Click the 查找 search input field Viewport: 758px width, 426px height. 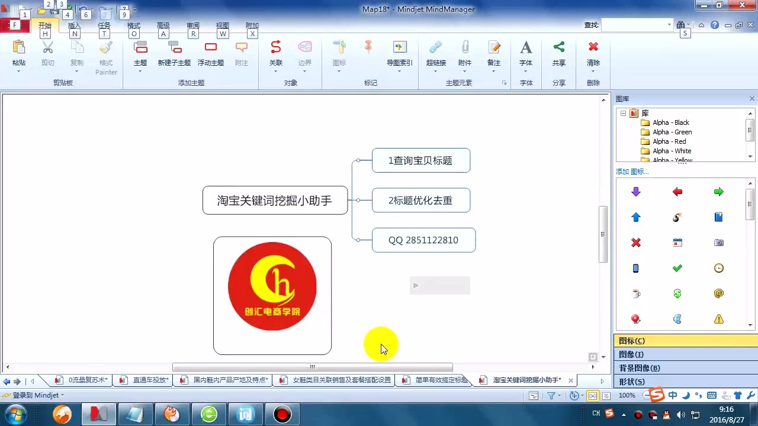(634, 25)
